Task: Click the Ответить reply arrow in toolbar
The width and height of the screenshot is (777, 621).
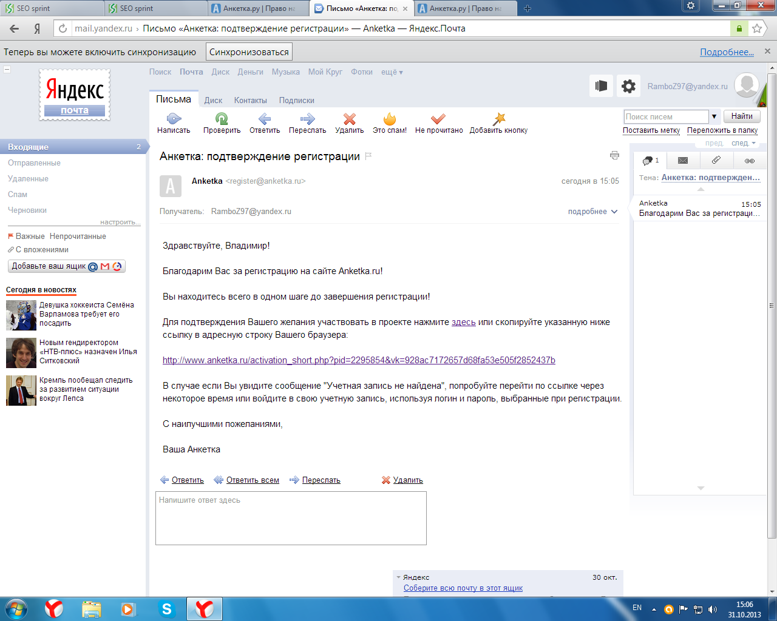Action: pos(265,119)
